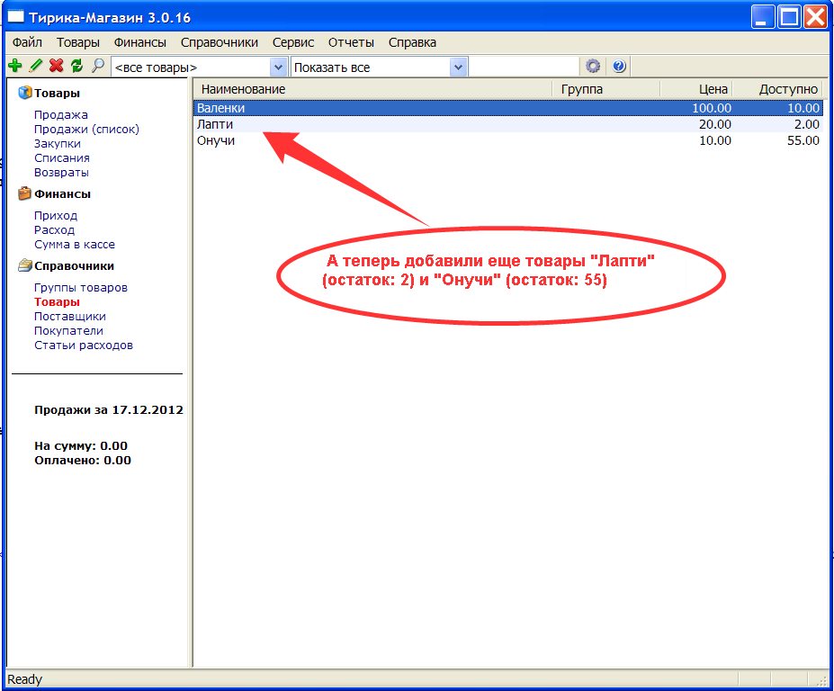The width and height of the screenshot is (834, 691).
Task: Click price 100.00 in Валенки row
Action: (x=712, y=108)
